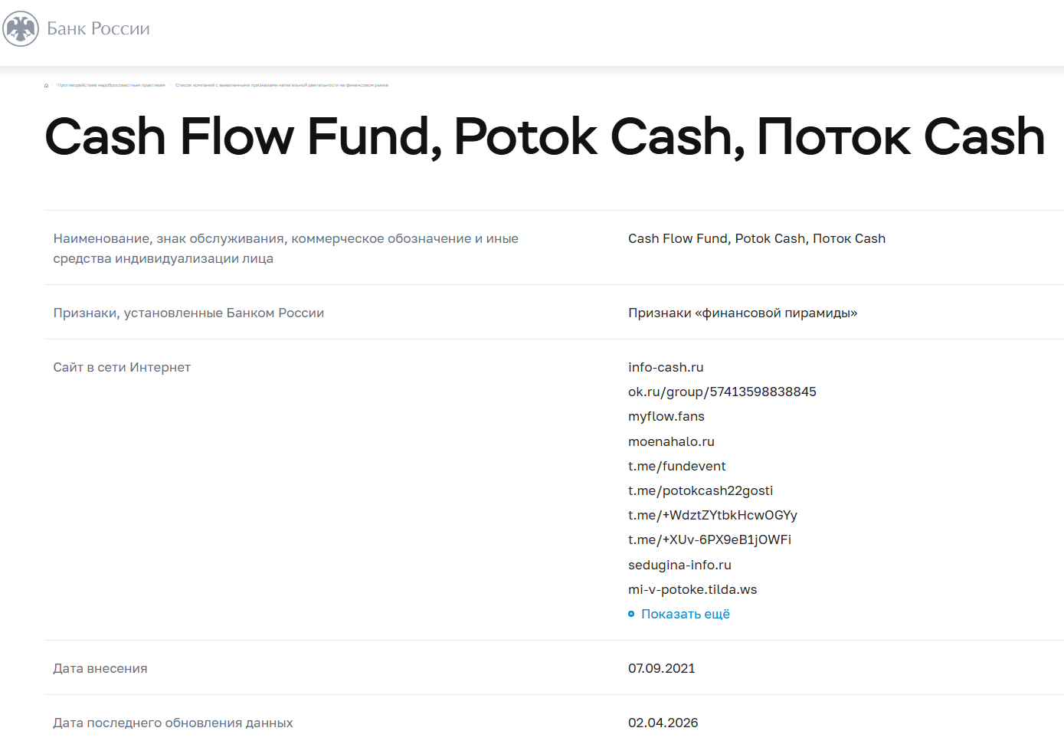Go to home via breadcrumb house icon
1064x741 pixels.
tap(46, 86)
